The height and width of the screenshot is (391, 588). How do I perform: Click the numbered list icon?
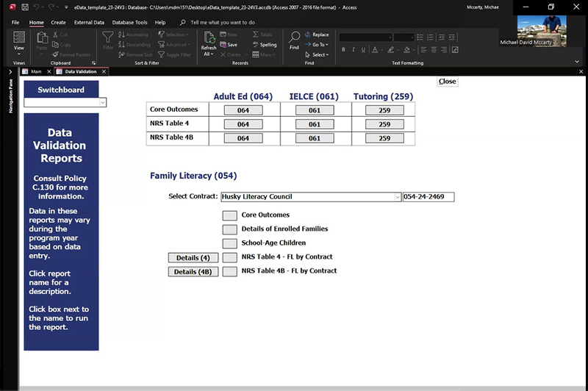430,37
